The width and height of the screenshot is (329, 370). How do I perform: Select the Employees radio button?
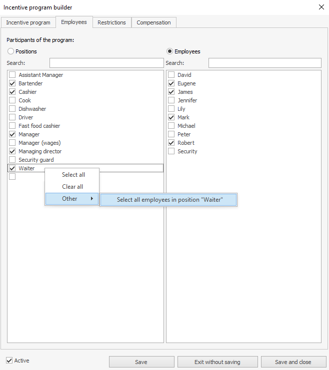pyautogui.click(x=169, y=51)
